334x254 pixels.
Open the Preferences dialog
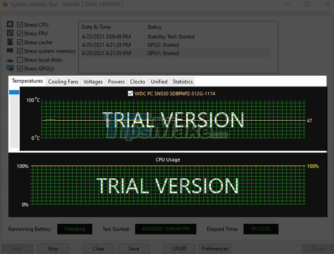tap(215, 249)
